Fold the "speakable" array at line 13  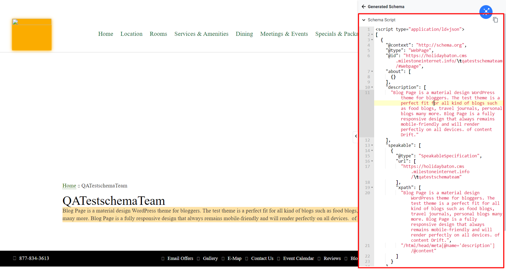click(x=372, y=145)
